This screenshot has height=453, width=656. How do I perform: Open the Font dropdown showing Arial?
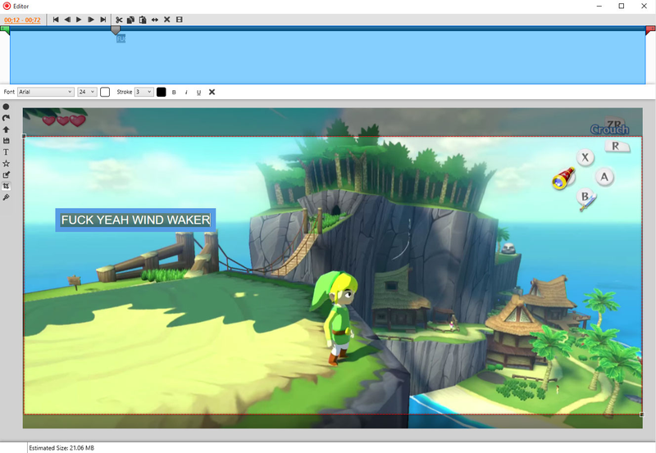pos(46,92)
